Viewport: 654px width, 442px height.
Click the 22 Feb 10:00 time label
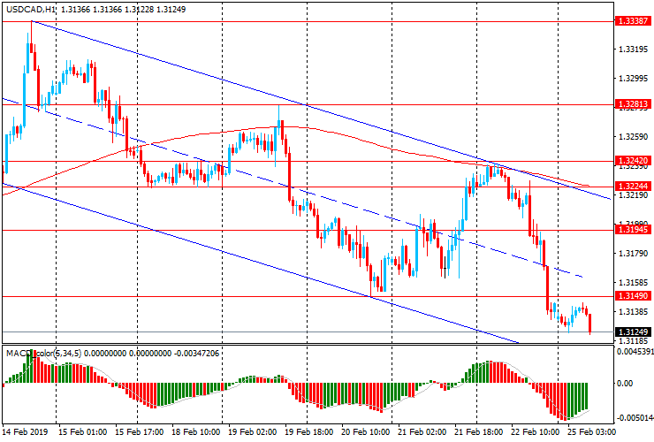coord(535,432)
